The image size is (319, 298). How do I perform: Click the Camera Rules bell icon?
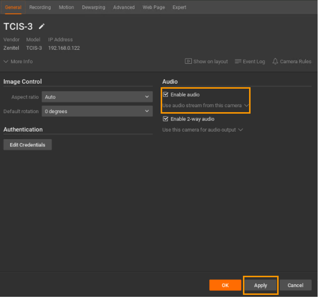click(275, 61)
